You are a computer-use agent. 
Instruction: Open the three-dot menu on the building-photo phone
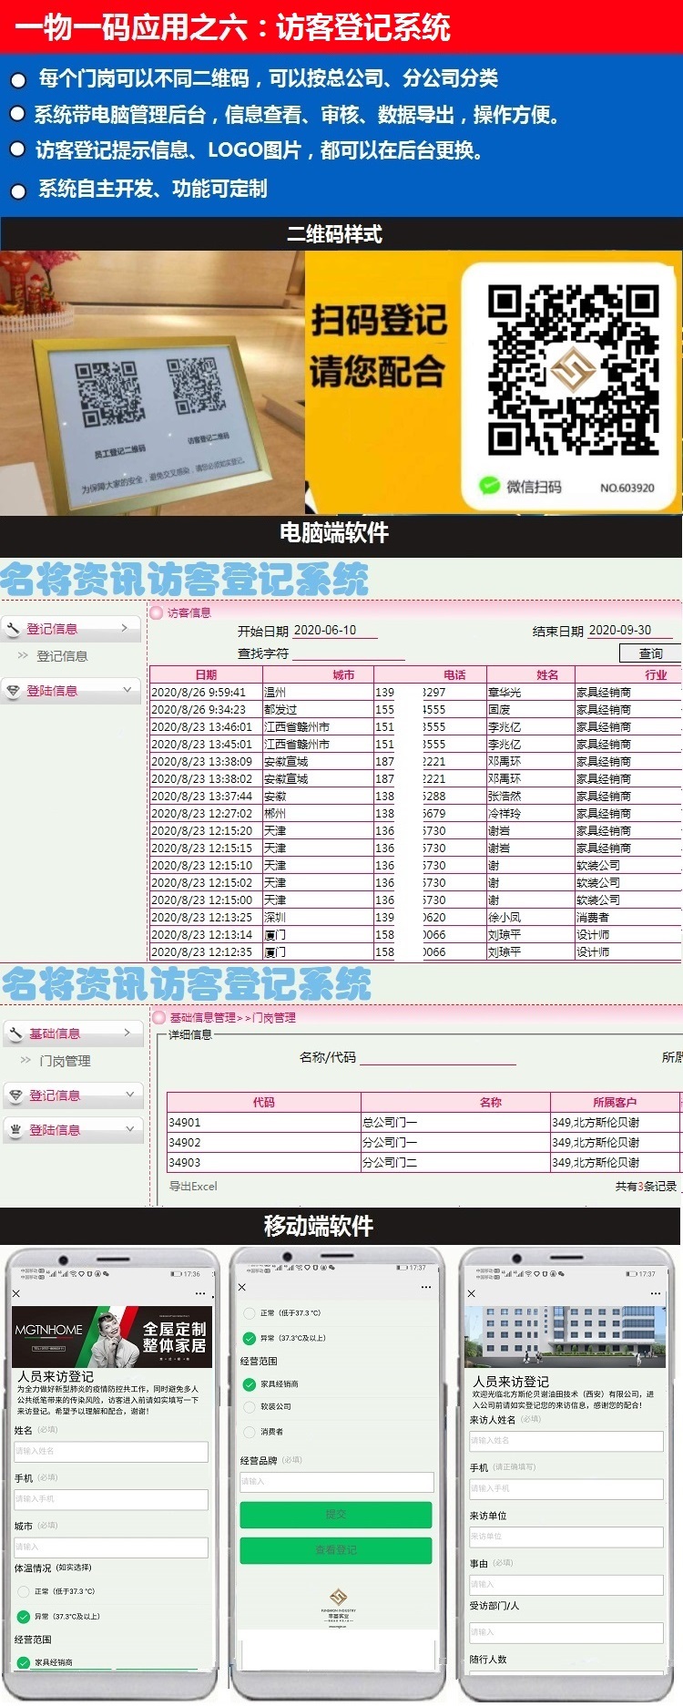[x=656, y=1293]
